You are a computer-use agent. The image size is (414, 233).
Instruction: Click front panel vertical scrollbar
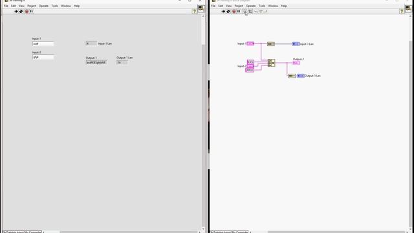click(203, 122)
